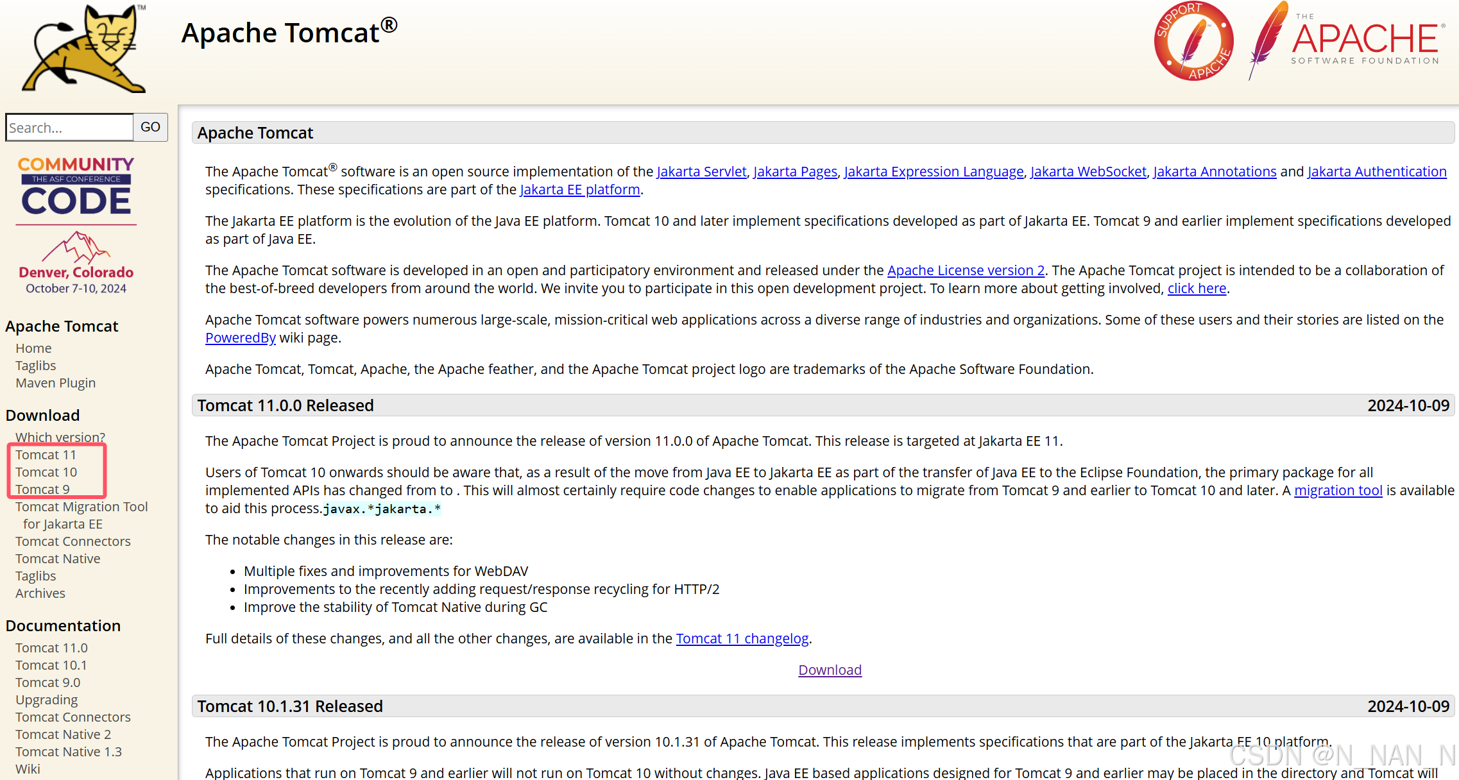Open Tomcat 10.1 documentation link
The width and height of the screenshot is (1459, 780).
pos(51,665)
